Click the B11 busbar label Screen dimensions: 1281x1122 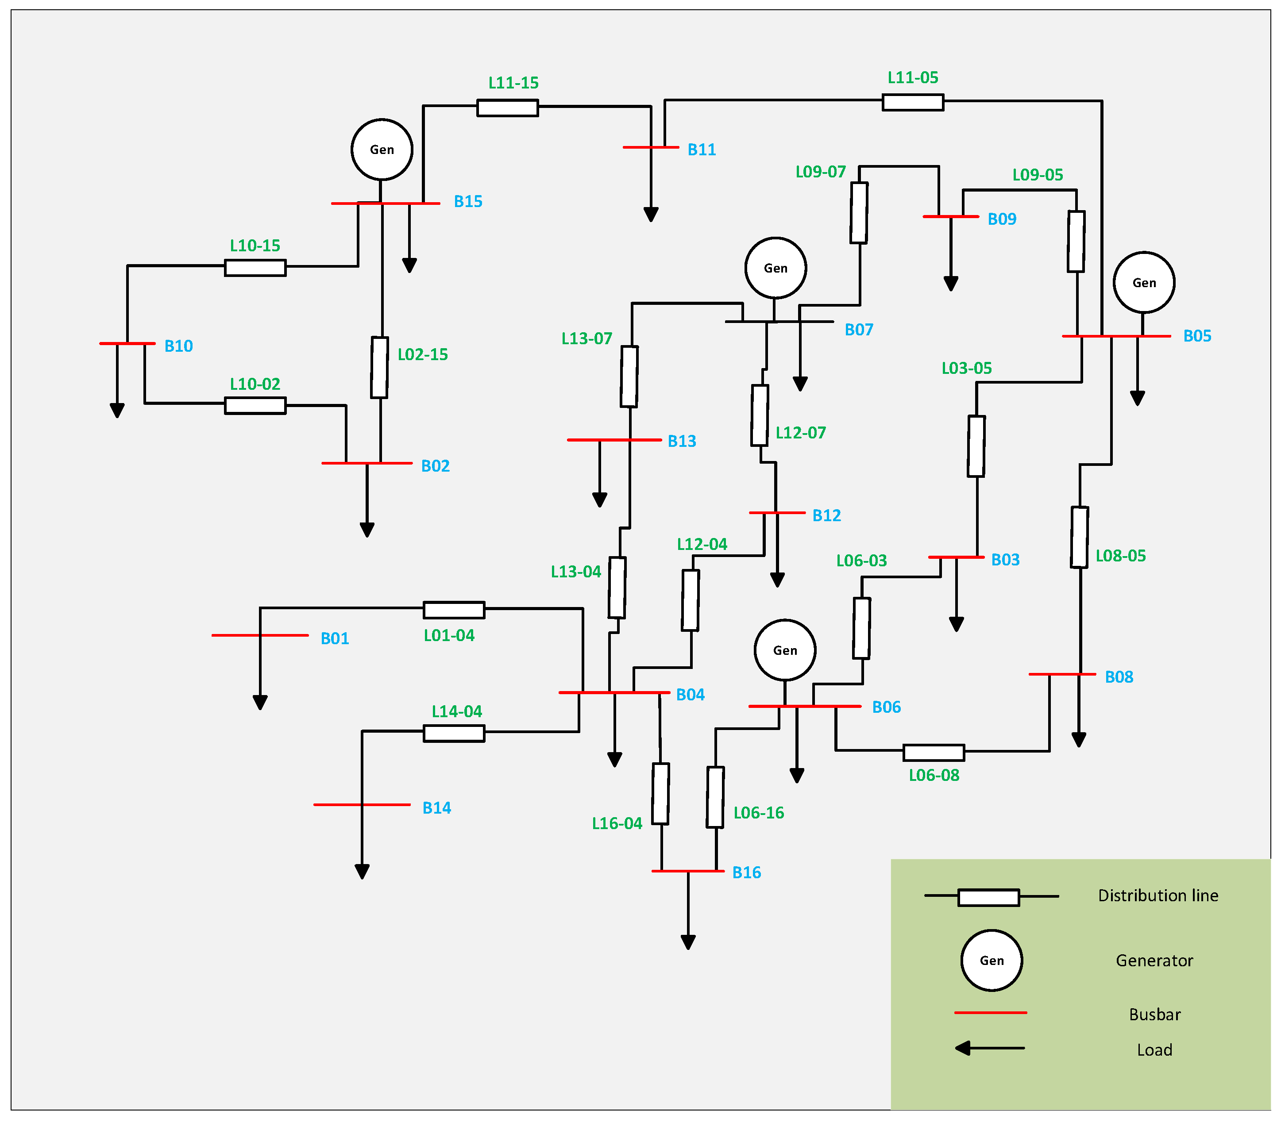701,150
